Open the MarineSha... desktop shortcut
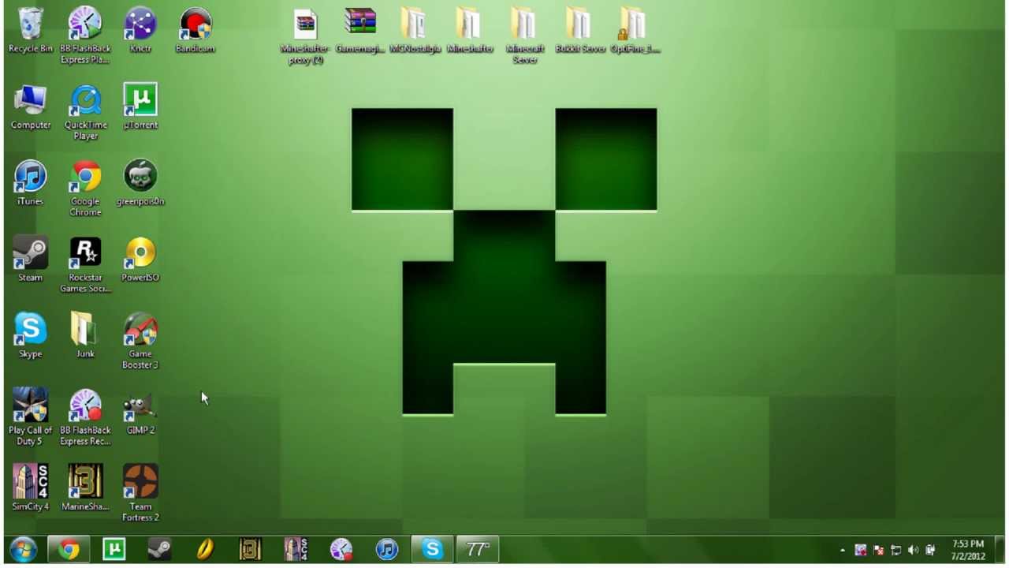The image size is (1009, 568). 85,488
